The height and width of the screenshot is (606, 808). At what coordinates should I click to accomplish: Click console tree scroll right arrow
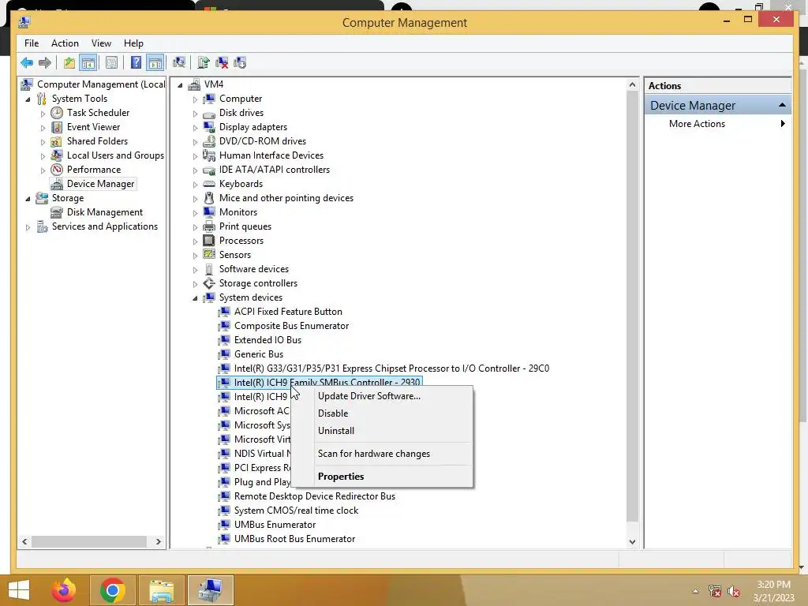coord(158,541)
